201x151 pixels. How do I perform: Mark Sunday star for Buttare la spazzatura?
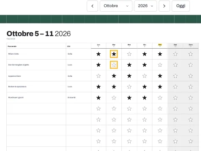pyautogui.click(x=191, y=87)
